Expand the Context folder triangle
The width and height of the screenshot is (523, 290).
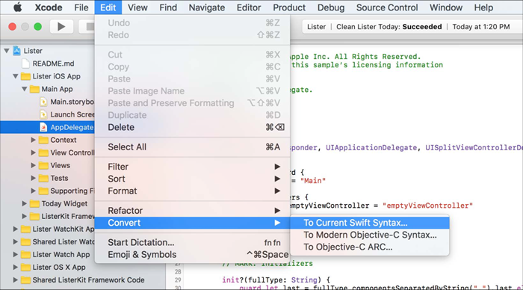[33, 140]
